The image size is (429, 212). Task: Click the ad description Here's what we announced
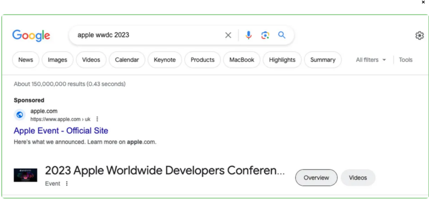[x=85, y=142]
